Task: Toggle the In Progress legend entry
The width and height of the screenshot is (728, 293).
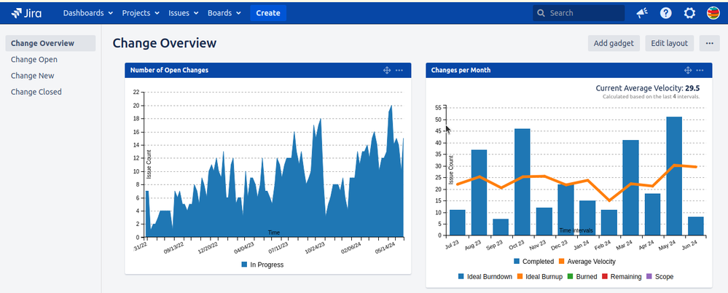Action: [x=262, y=265]
